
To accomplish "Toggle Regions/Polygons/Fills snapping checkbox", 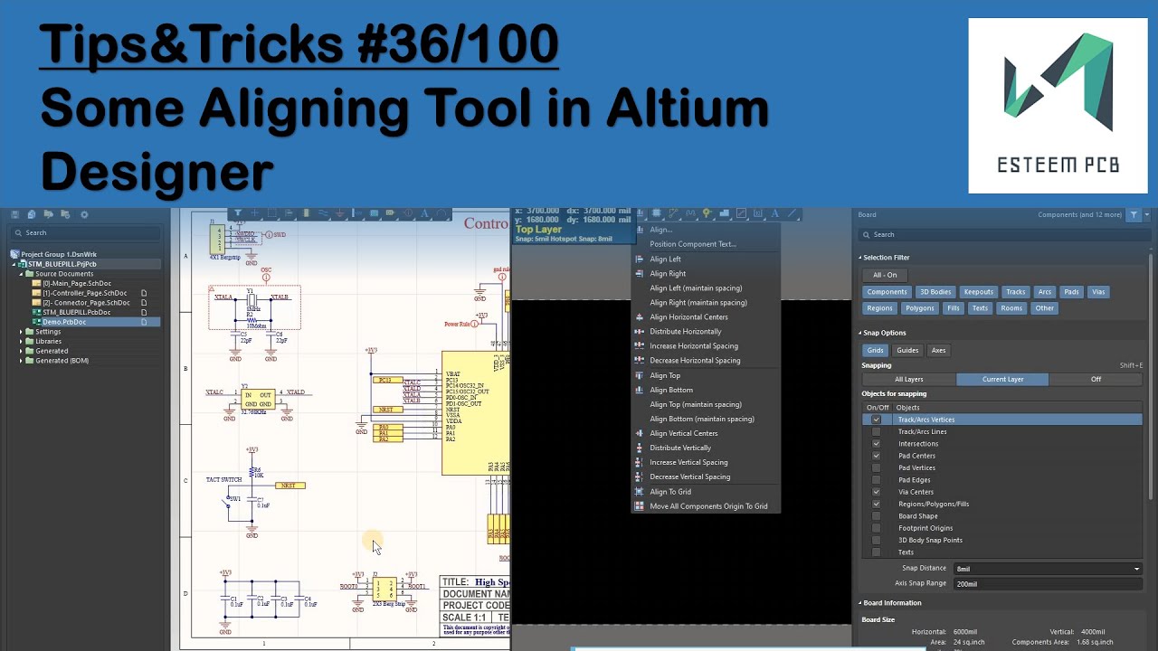I will [876, 504].
